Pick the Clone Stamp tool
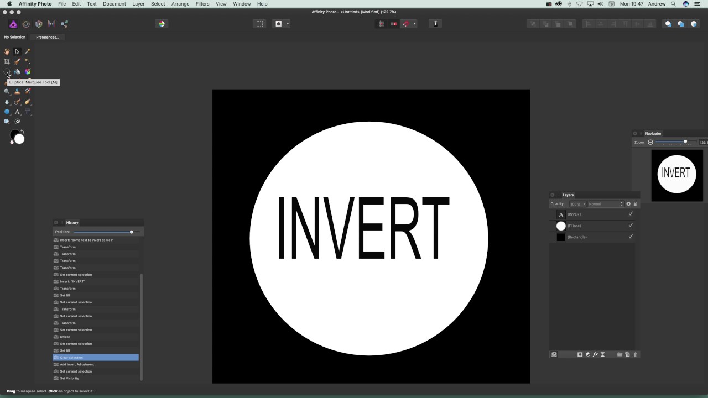This screenshot has width=708, height=398. pyautogui.click(x=17, y=92)
